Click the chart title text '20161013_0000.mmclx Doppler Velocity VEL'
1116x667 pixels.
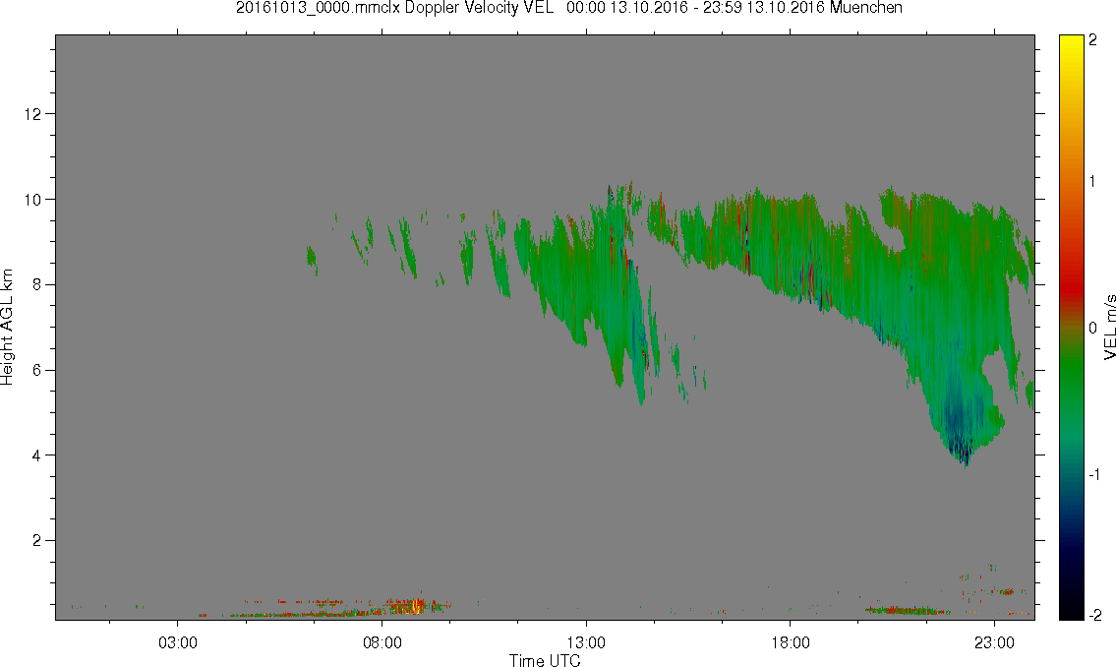395,8
